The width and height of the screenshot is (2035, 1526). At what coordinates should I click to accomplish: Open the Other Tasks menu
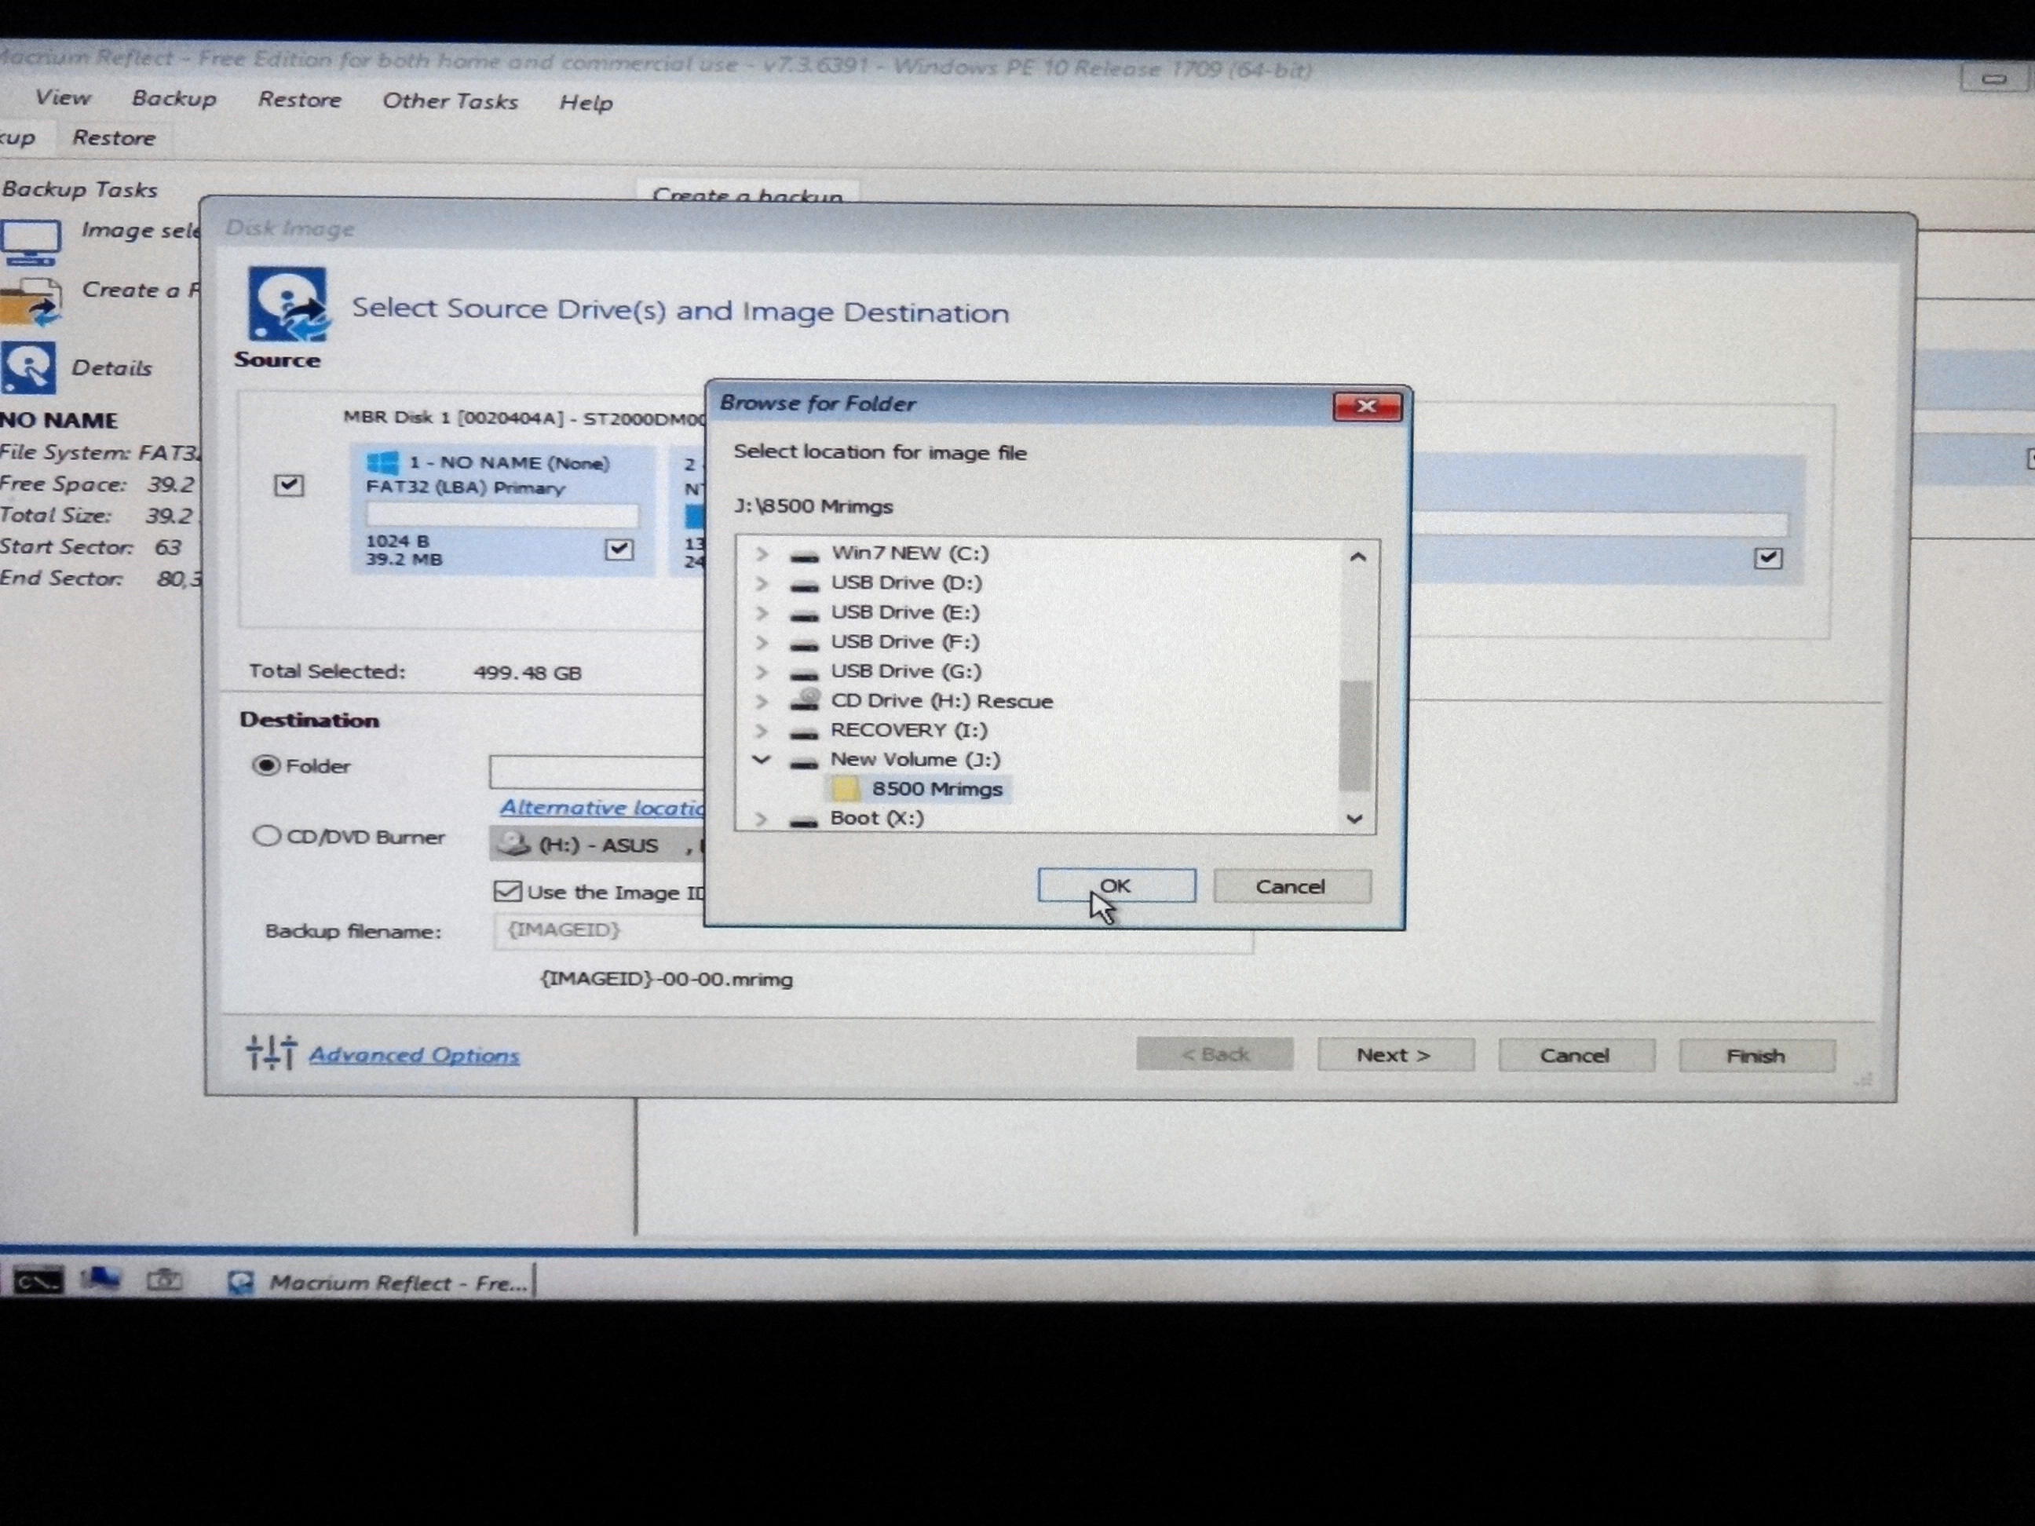[x=450, y=101]
